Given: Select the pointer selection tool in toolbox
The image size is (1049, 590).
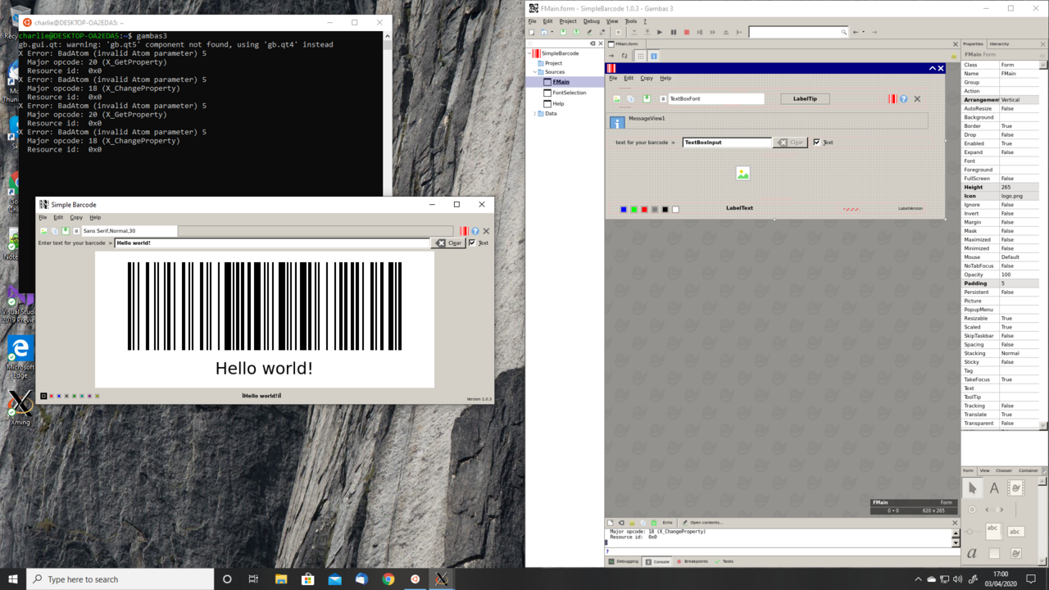Looking at the screenshot, I should 972,488.
